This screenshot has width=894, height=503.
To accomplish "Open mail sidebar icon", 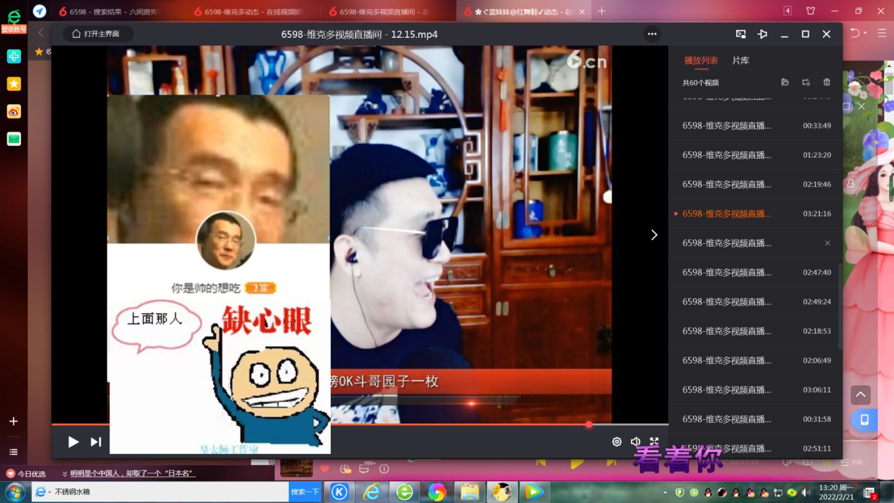I will (x=14, y=139).
